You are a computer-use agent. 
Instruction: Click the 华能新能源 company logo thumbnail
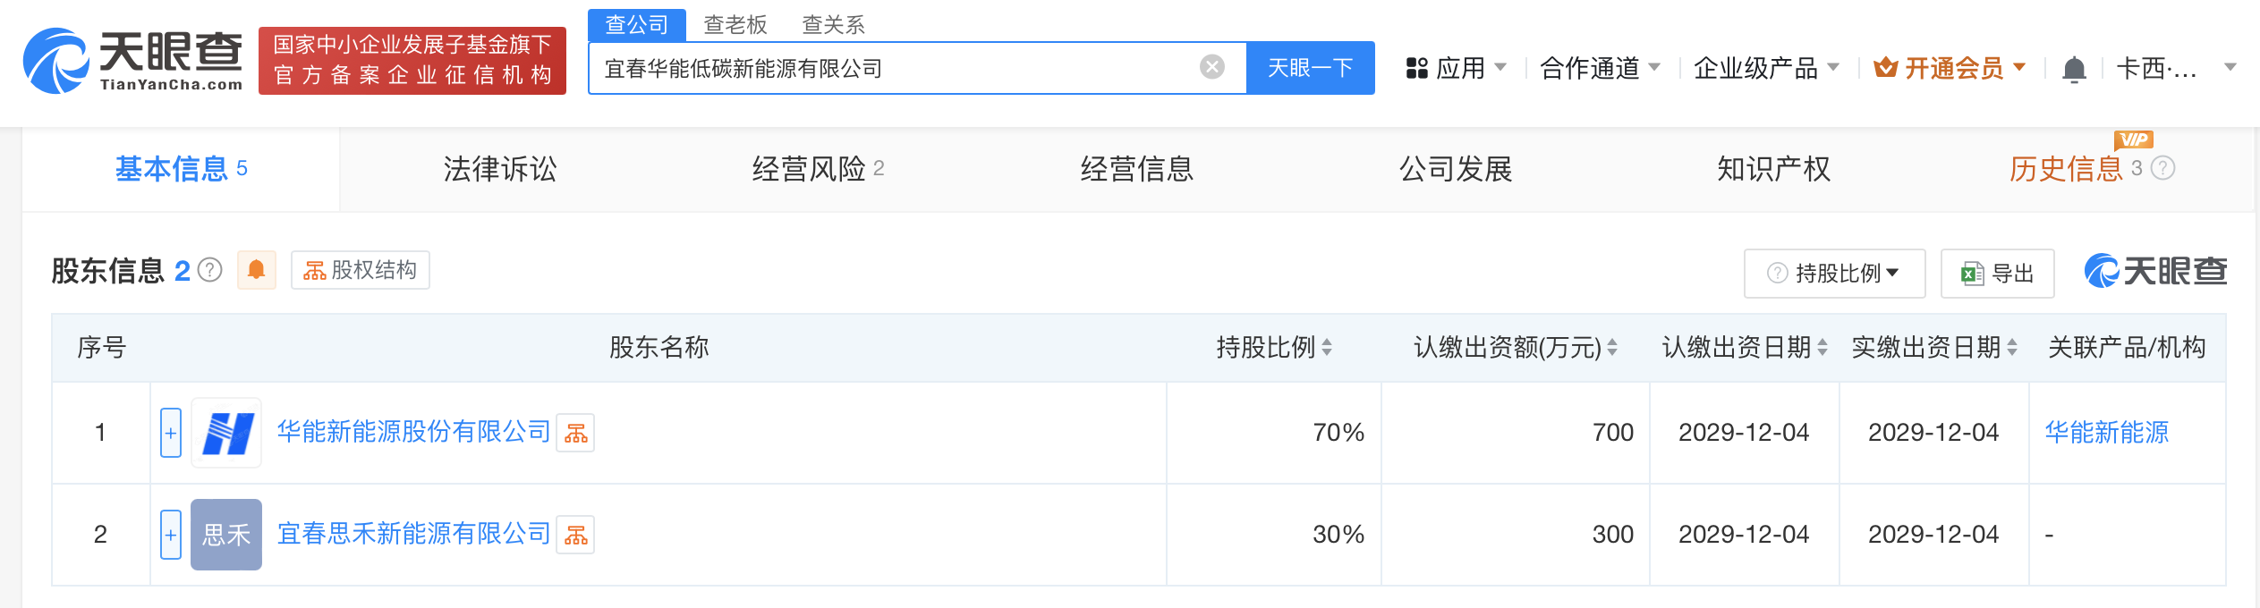(226, 433)
